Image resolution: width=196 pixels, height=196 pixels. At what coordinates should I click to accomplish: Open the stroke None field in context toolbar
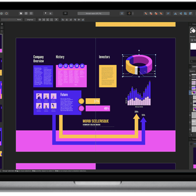tap(11, 20)
